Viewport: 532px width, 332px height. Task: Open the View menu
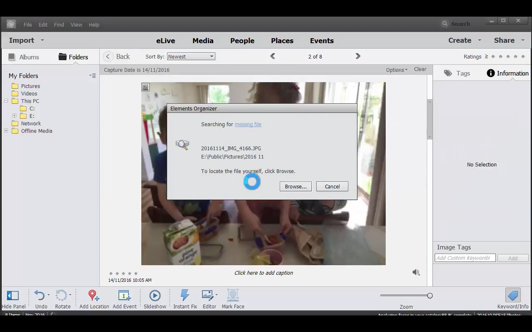76,24
